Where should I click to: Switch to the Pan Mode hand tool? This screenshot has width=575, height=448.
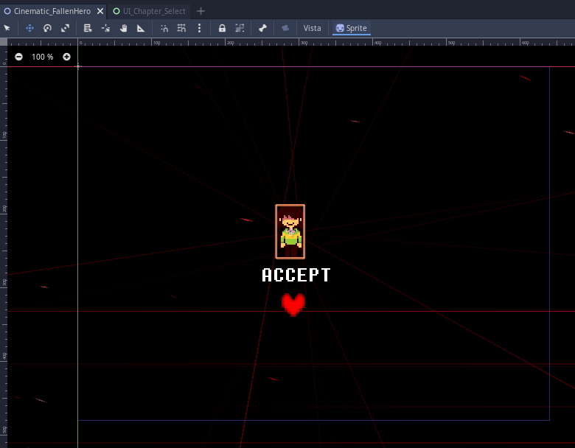click(x=123, y=28)
